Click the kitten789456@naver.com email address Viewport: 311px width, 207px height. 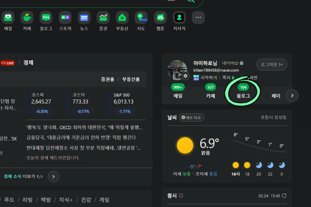pyautogui.click(x=216, y=70)
